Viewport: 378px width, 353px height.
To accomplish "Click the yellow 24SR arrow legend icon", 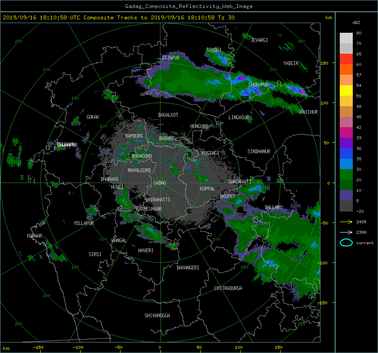I will [x=346, y=222].
